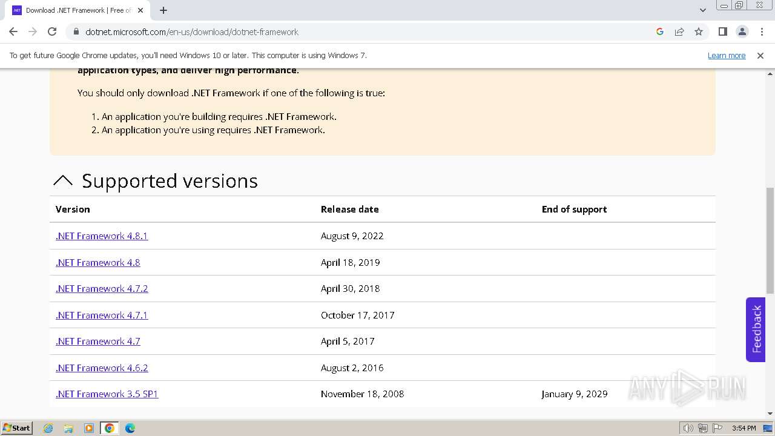The height and width of the screenshot is (436, 775).
Task: Select the January 9, 2029 end date
Action: point(575,394)
